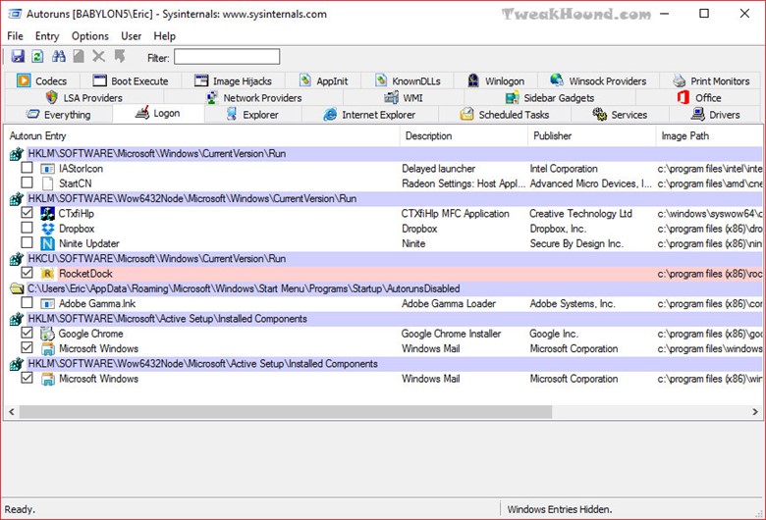Image resolution: width=766 pixels, height=520 pixels.
Task: Uncheck the Windows Mail Wow6432Node entry checkbox
Action: [27, 378]
